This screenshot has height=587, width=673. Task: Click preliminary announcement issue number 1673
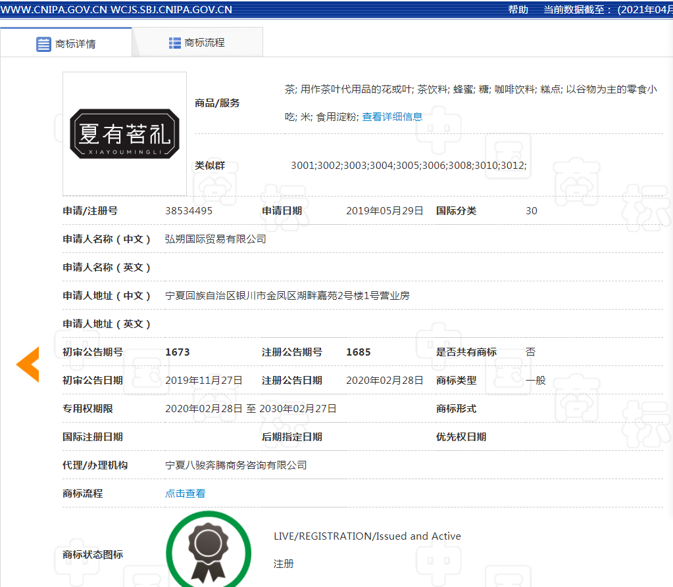click(177, 352)
